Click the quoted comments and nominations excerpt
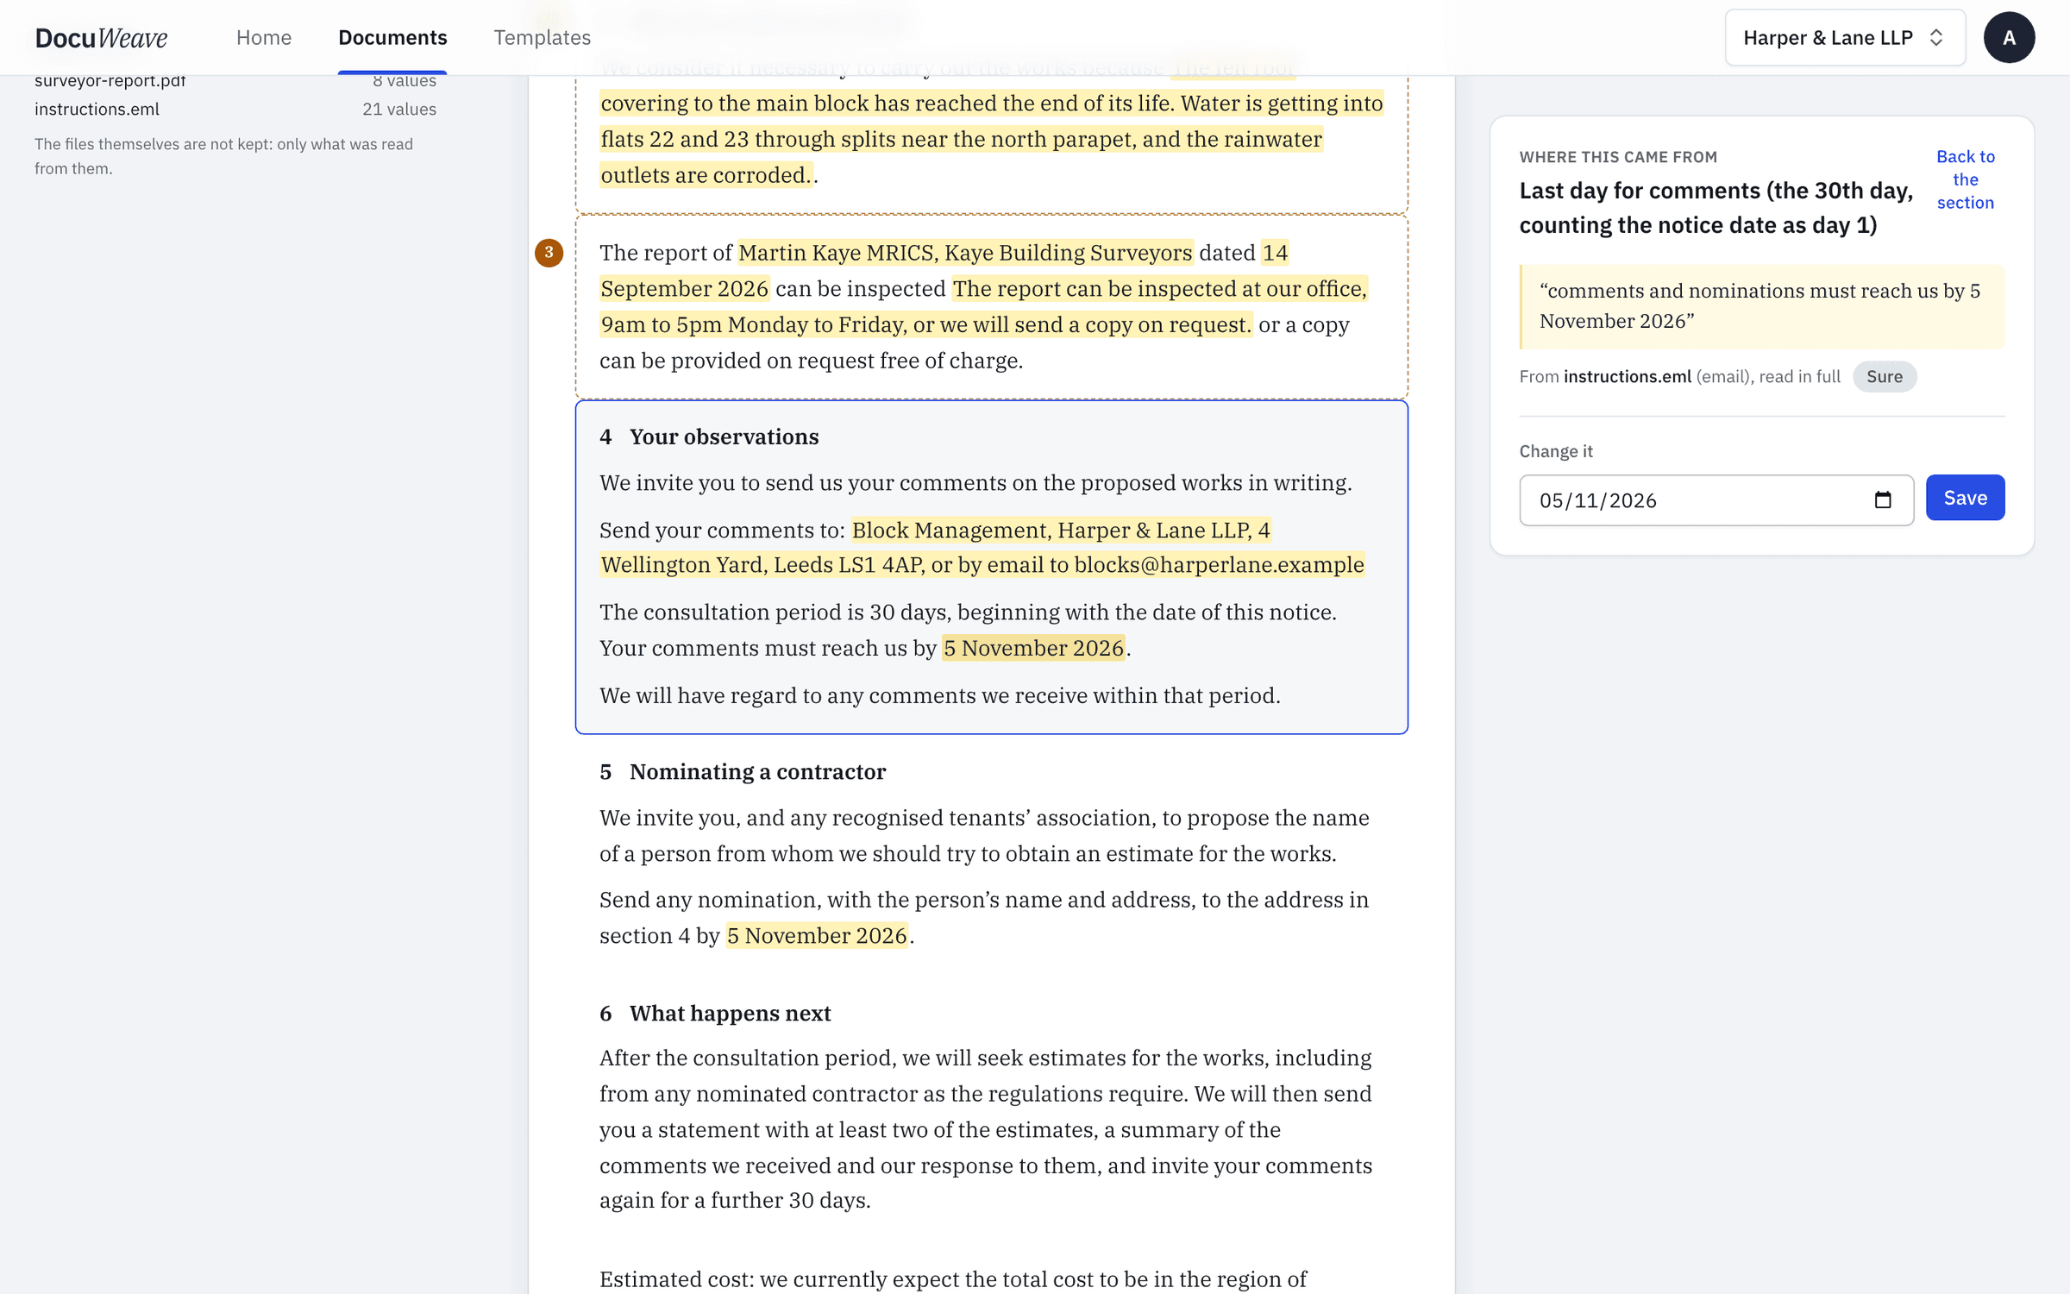 tap(1761, 306)
